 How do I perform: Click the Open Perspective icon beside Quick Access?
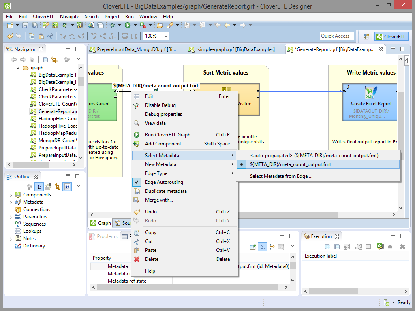366,36
